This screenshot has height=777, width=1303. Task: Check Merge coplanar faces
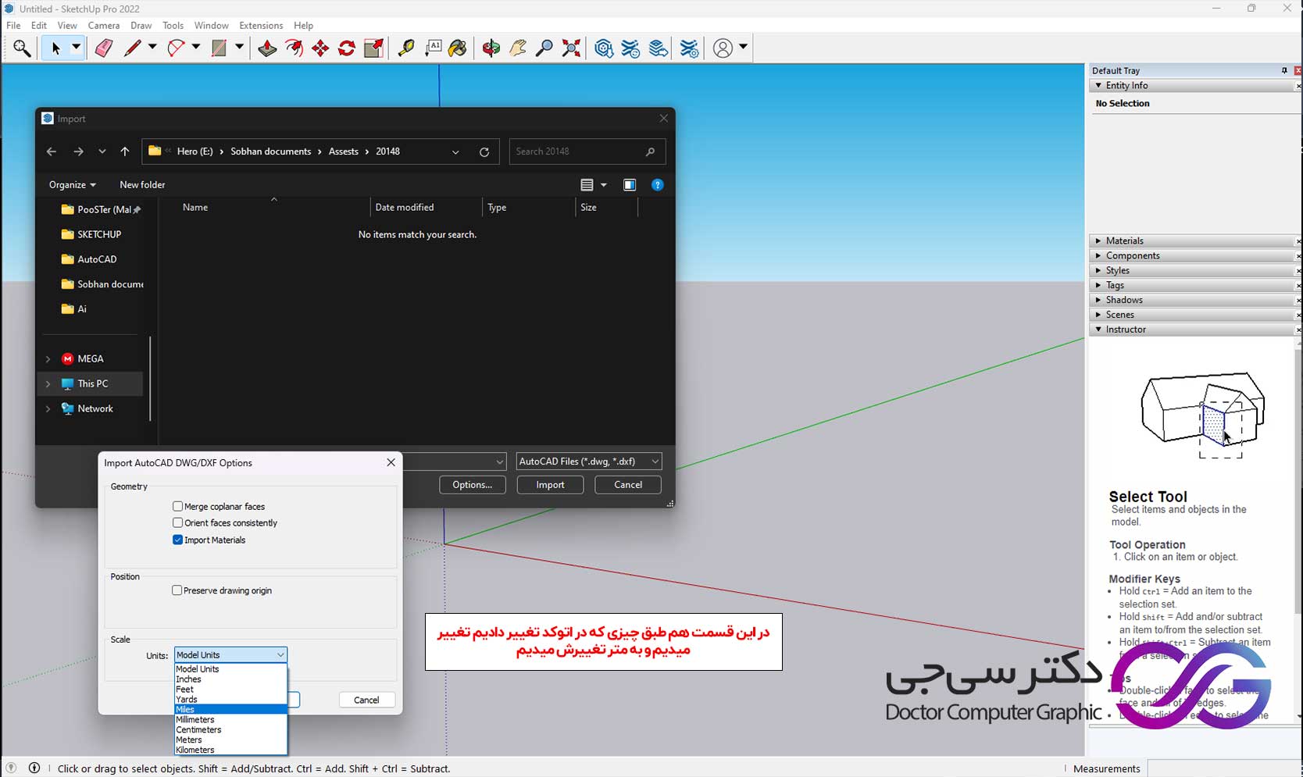click(177, 506)
